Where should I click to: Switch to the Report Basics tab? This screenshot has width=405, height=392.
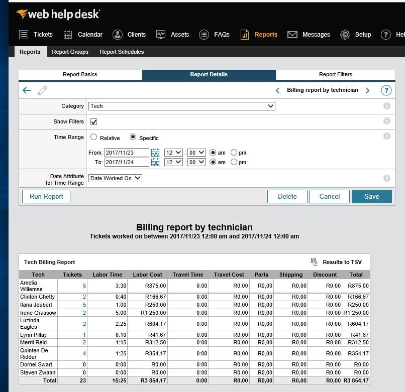click(80, 74)
